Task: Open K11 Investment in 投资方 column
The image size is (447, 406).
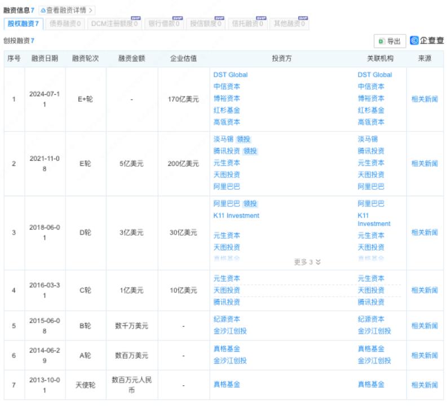Action: point(236,215)
